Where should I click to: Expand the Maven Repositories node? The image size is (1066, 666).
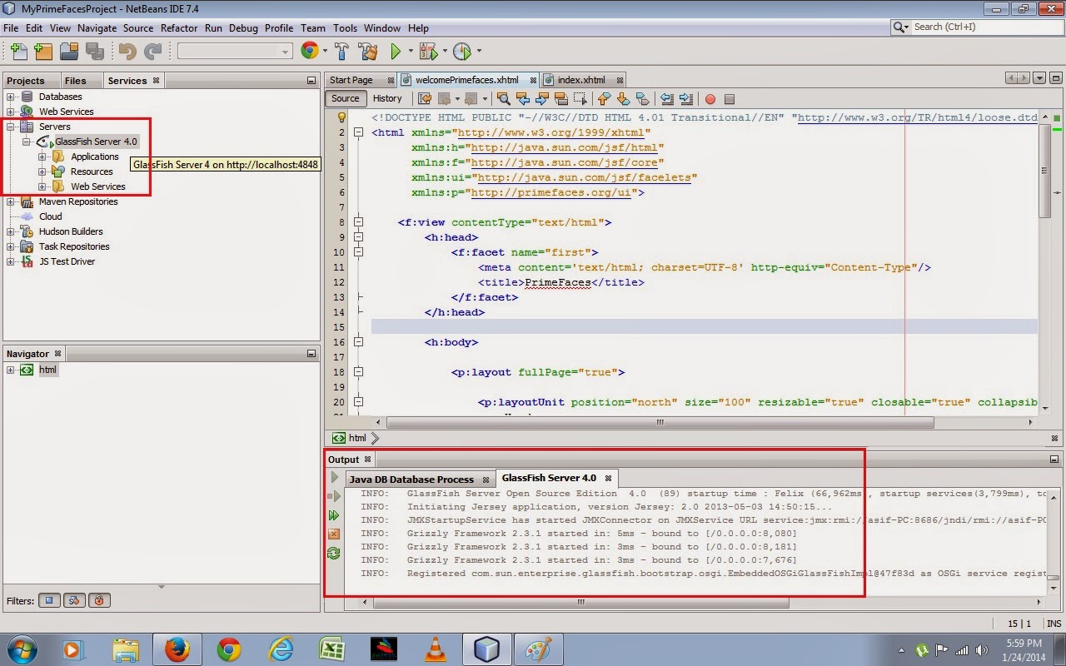click(11, 201)
